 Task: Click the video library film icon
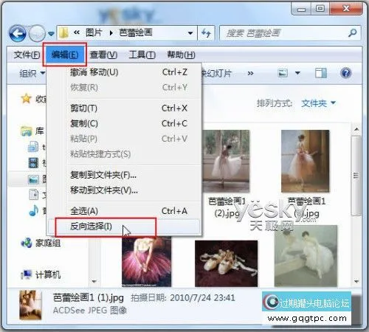pos(33,163)
